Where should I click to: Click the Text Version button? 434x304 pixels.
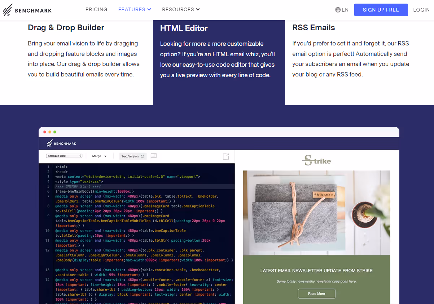tap(133, 156)
